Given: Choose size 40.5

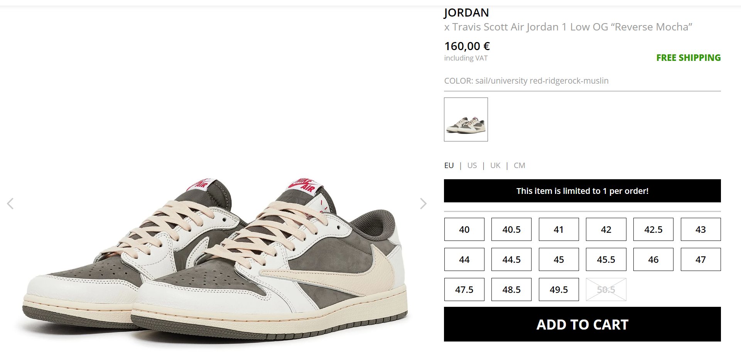Looking at the screenshot, I should tap(511, 229).
